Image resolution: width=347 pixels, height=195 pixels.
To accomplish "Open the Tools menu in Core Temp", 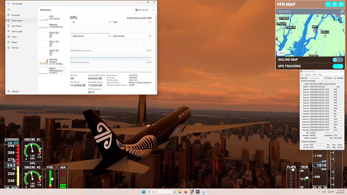I will click(x=314, y=74).
